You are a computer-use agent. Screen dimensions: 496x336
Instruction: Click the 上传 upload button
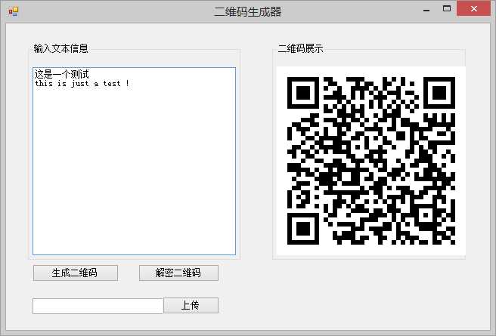[191, 305]
